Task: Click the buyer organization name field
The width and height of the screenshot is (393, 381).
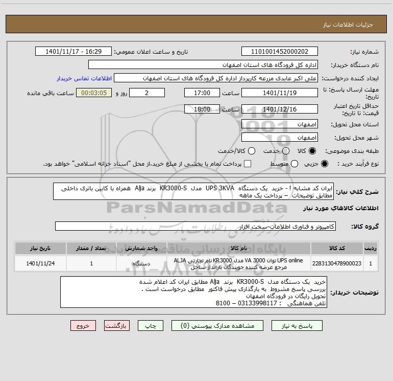Action: coord(203,65)
